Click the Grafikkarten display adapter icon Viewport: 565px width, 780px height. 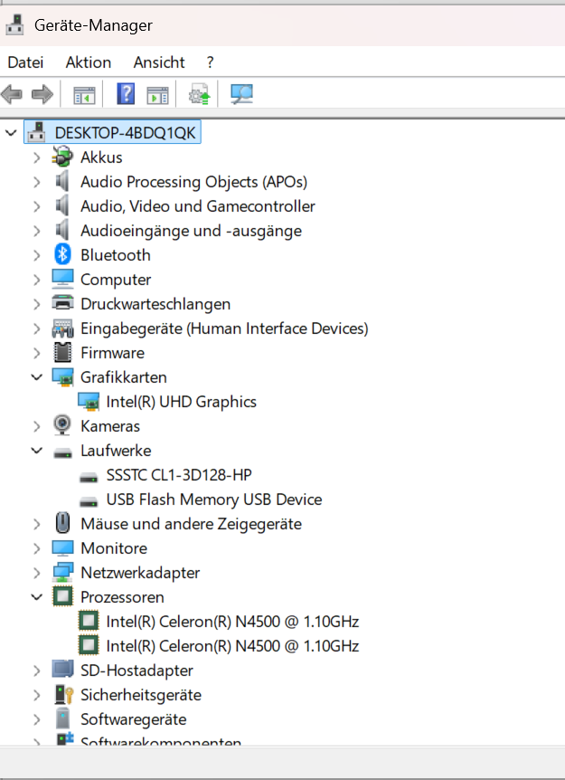coord(62,377)
